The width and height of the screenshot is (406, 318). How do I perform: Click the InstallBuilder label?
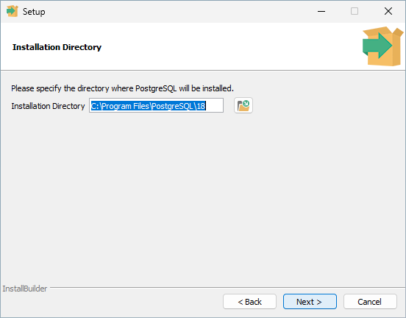pos(25,289)
